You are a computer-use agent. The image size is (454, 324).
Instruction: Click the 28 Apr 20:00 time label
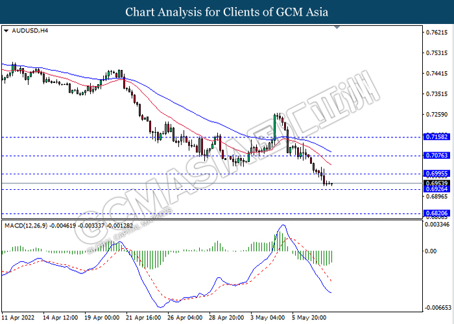pos(227,318)
